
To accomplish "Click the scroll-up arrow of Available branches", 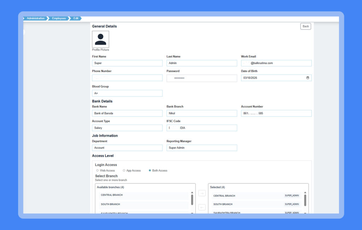I will (x=192, y=193).
